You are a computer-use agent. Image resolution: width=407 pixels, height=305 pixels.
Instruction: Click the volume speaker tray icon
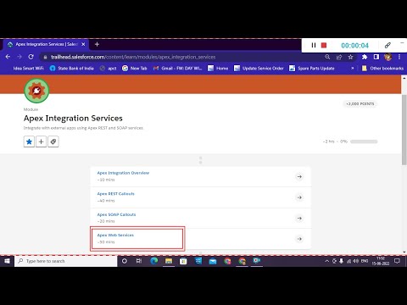356,261
